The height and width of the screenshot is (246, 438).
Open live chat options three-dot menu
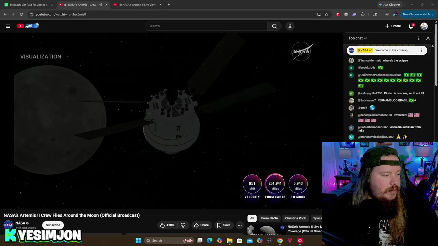419,38
